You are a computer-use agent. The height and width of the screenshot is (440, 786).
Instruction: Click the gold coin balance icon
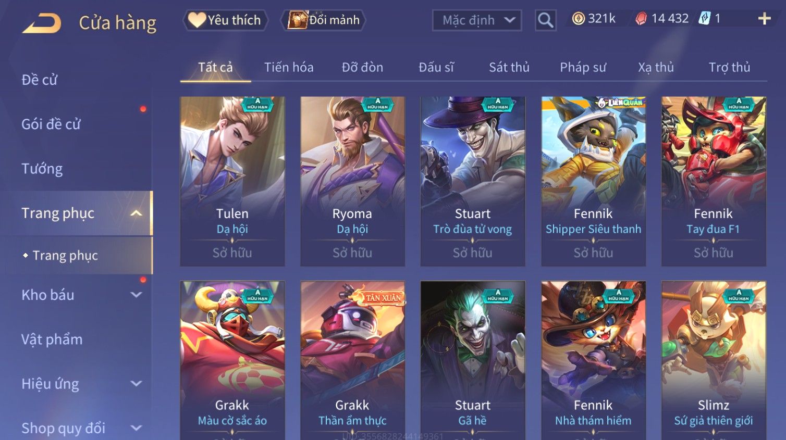click(578, 19)
